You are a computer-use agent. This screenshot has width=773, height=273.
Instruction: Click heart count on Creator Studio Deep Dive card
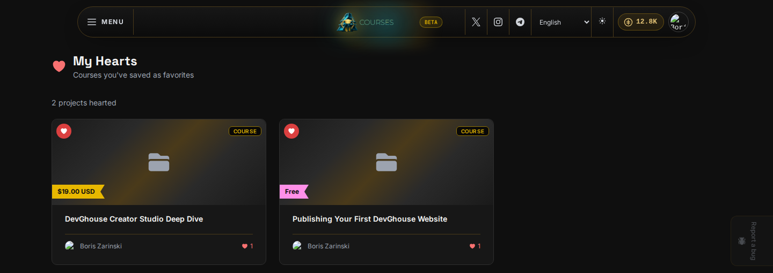247,246
